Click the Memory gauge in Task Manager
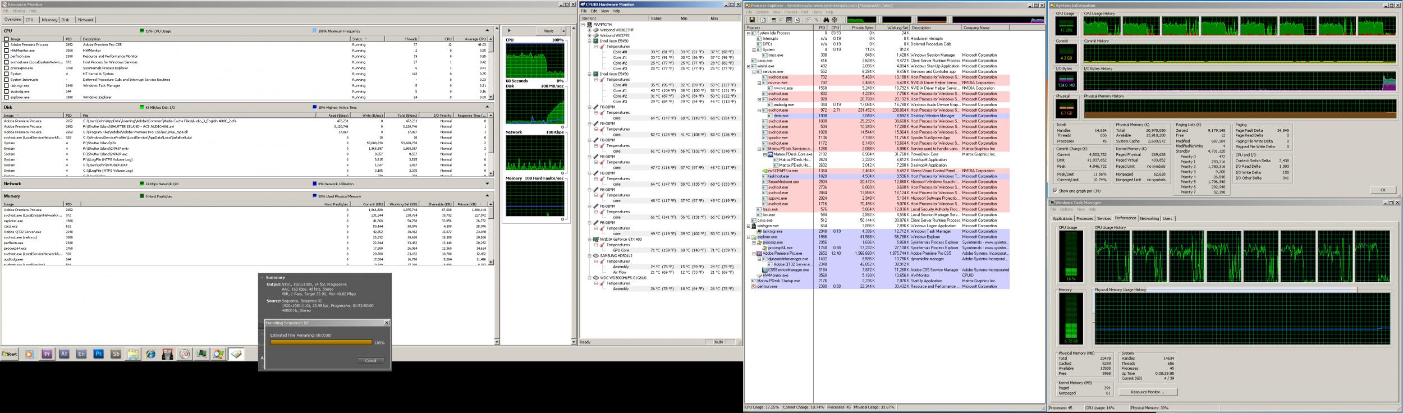 (1071, 319)
